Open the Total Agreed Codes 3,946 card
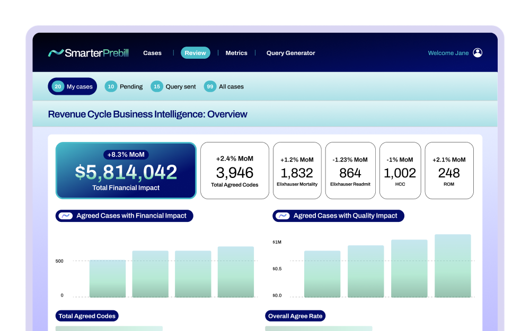This screenshot has width=530, height=331. pos(235,171)
